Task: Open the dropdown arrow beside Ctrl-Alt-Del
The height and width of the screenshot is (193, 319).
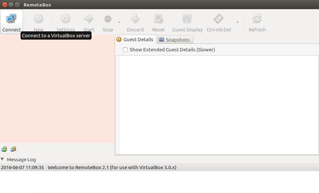Action: [x=237, y=22]
